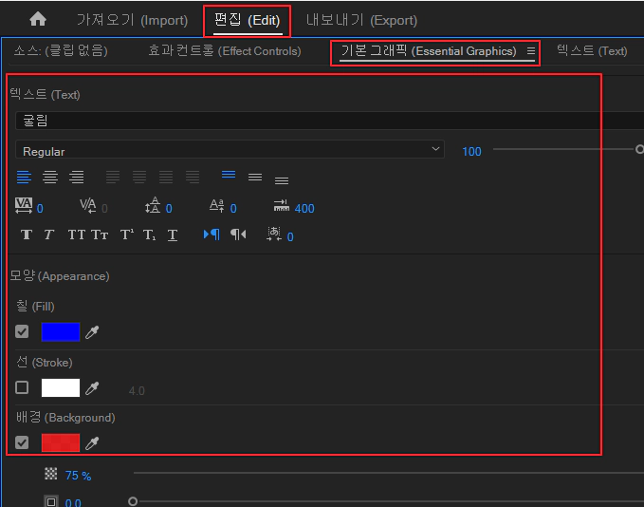Viewport: 644px width, 507px height.
Task: Open the Essential Graphics panel menu icon
Action: click(x=530, y=51)
